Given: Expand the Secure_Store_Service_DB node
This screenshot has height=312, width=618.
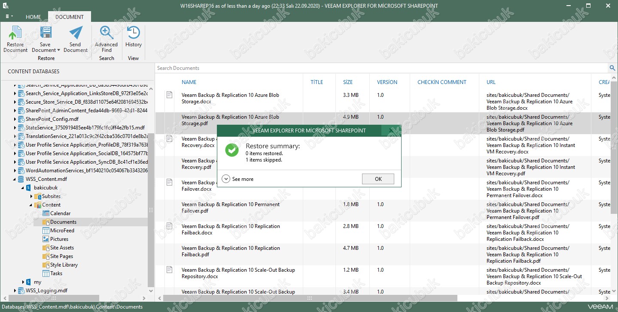Looking at the screenshot, I should (x=15, y=102).
